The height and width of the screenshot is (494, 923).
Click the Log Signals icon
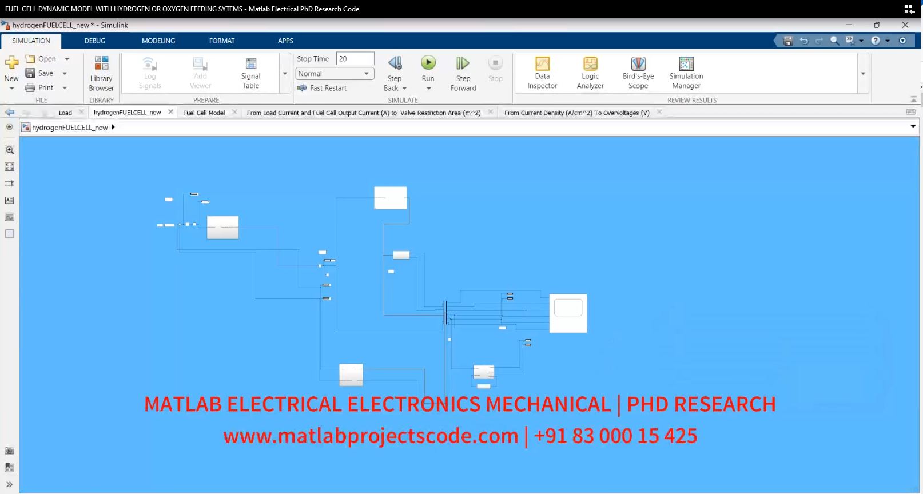tap(150, 73)
